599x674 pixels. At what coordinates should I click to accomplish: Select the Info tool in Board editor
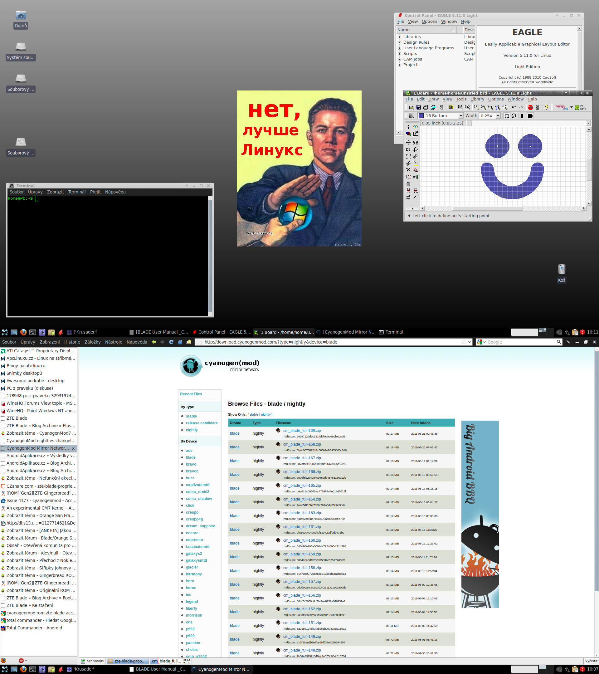[408, 127]
